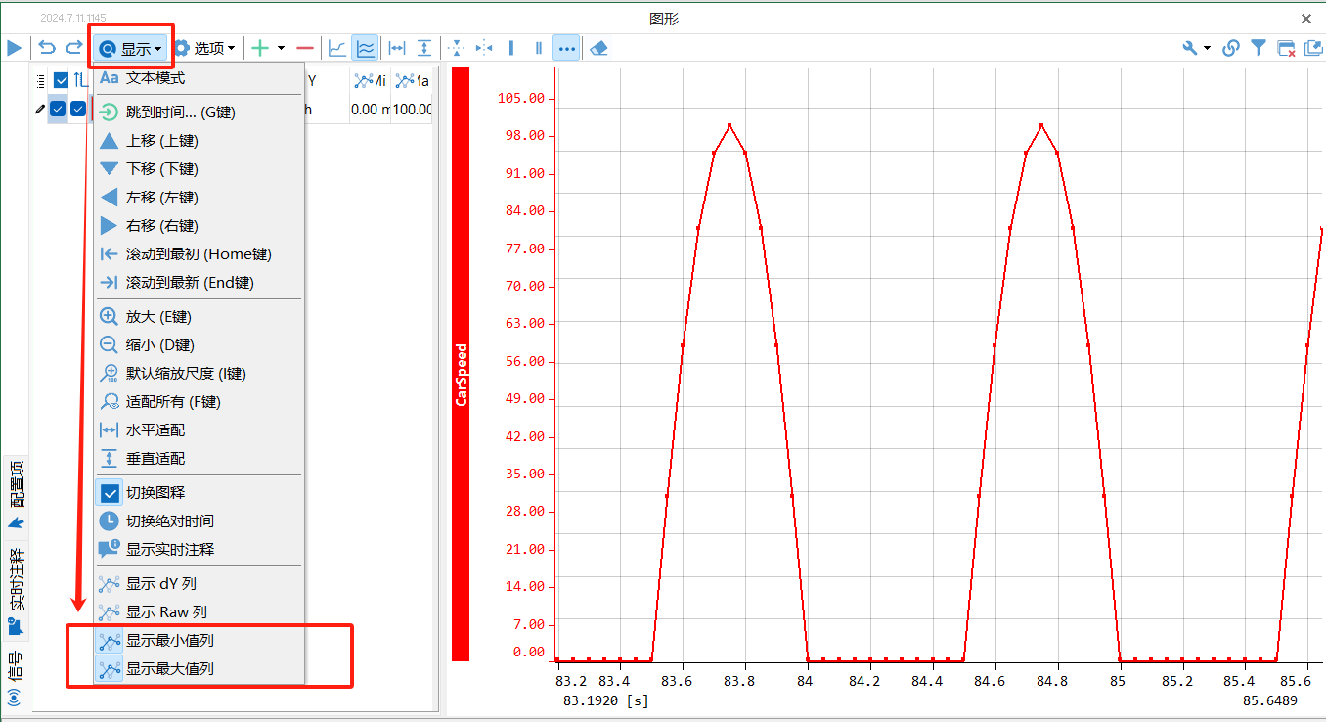This screenshot has width=1326, height=723.
Task: Choose 缩小 (D键) menu item
Action: coord(199,345)
